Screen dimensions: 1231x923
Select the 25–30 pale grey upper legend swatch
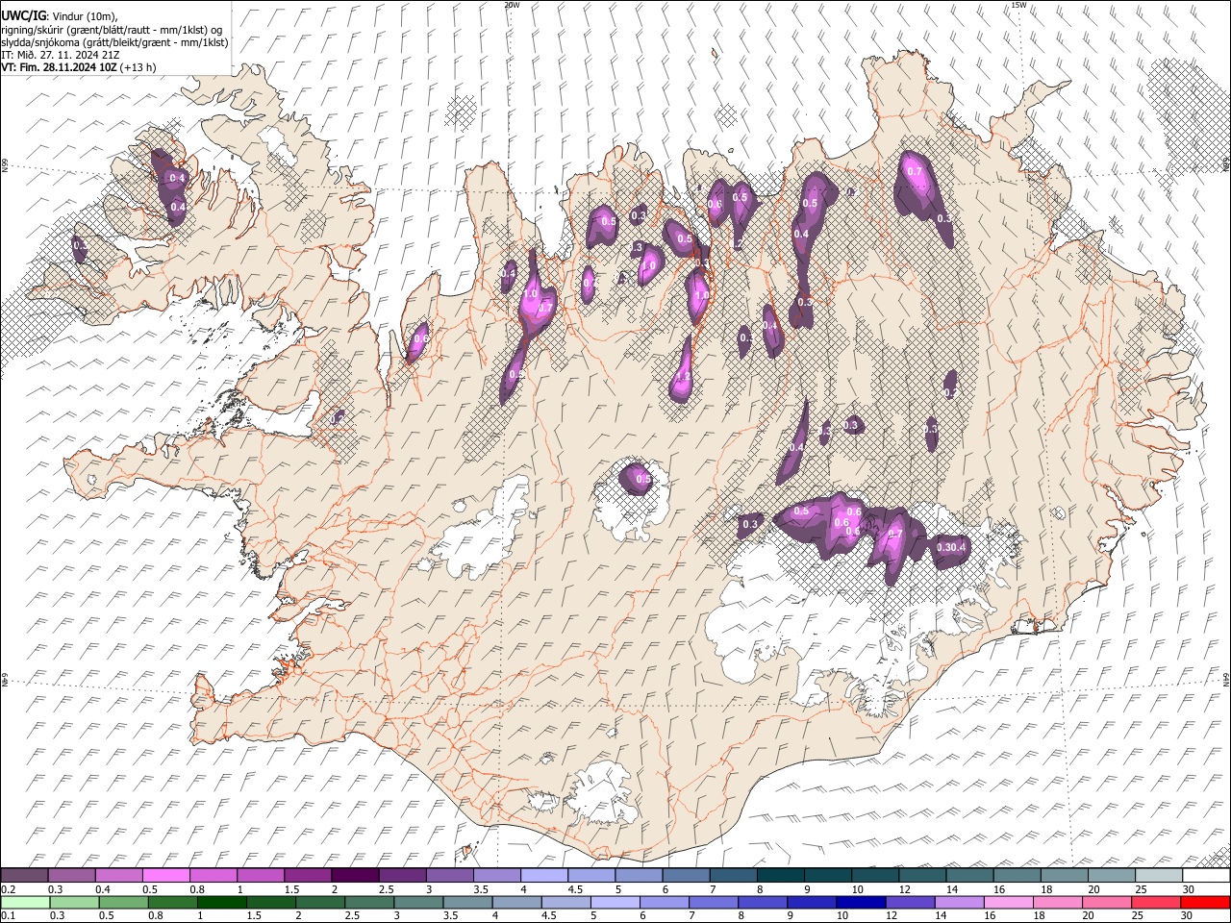point(1160,875)
